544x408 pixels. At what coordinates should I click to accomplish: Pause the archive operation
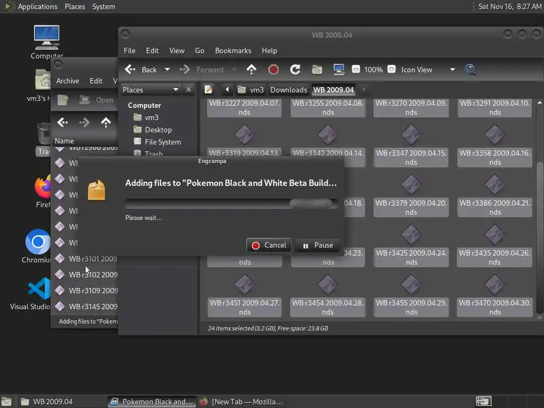[317, 245]
